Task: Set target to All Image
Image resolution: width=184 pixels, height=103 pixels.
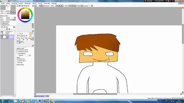Action: pos(17,63)
